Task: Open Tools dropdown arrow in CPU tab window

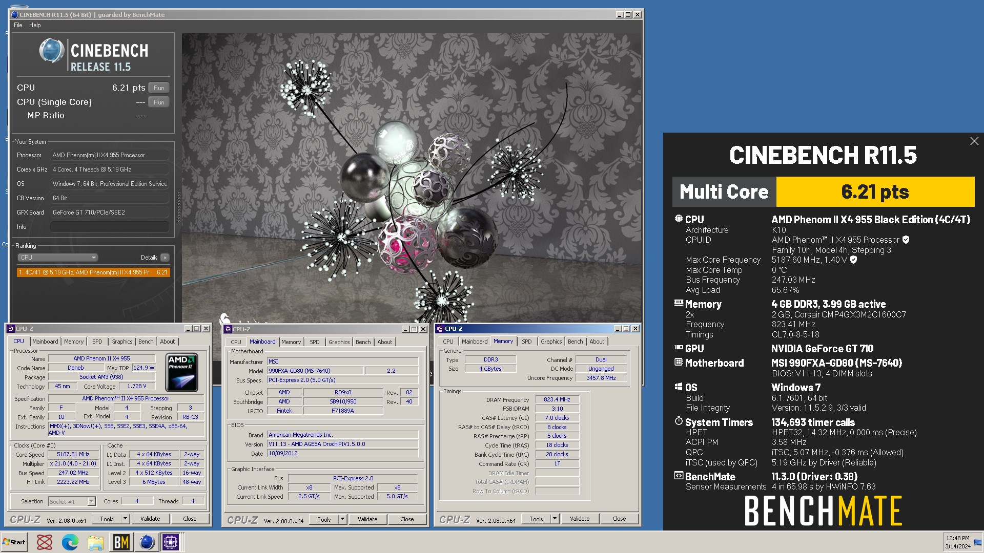Action: point(125,519)
